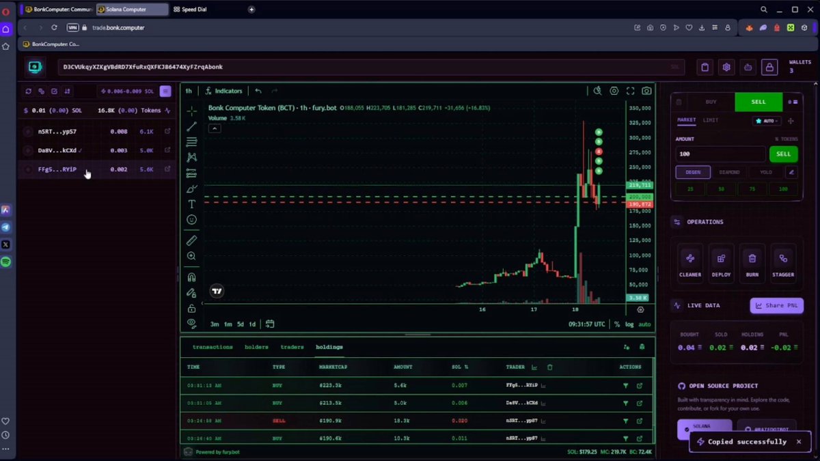This screenshot has width=820, height=461.
Task: Select the Fibonacci retracement tool
Action: [x=191, y=142]
